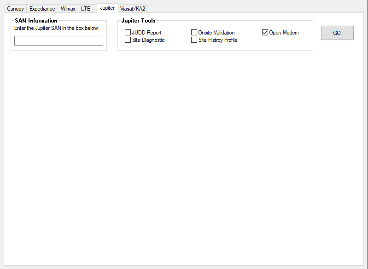Focus the Jupiter SAN input box
Viewport: 368px width, 269px height.
pos(58,41)
